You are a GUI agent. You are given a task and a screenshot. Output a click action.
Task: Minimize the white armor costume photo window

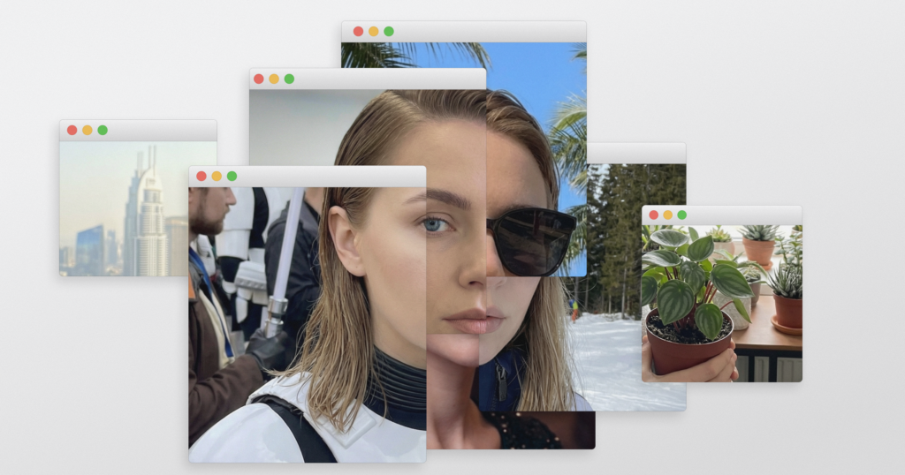[x=217, y=176]
